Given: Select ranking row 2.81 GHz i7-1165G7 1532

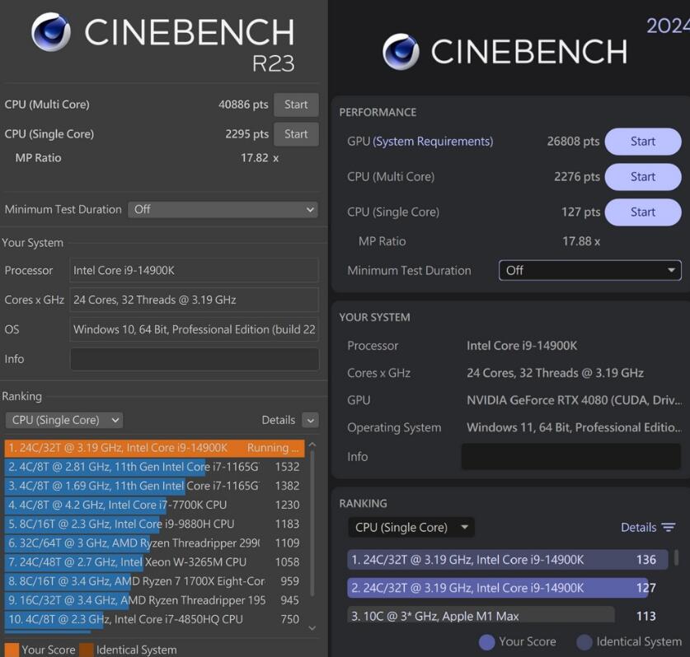Looking at the screenshot, I should click(154, 467).
